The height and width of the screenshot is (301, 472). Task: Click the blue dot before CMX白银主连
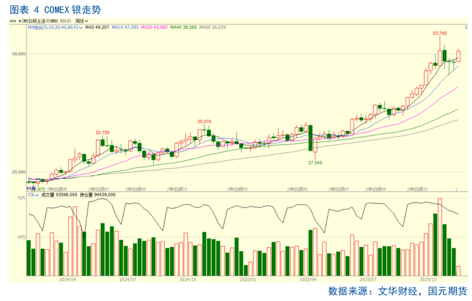pyautogui.click(x=20, y=21)
